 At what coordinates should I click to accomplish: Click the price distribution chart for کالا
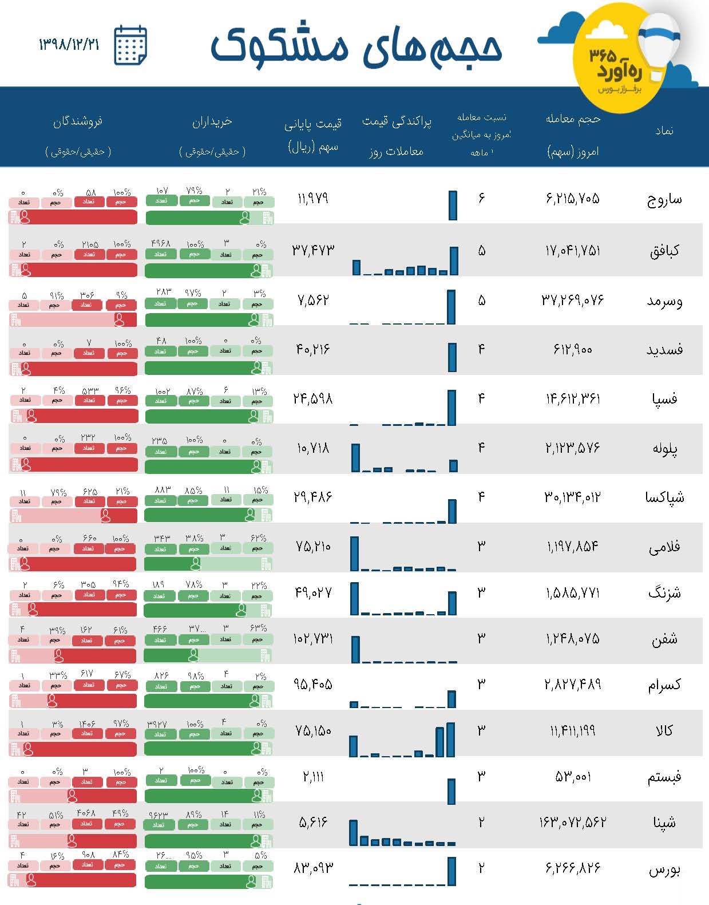[402, 739]
